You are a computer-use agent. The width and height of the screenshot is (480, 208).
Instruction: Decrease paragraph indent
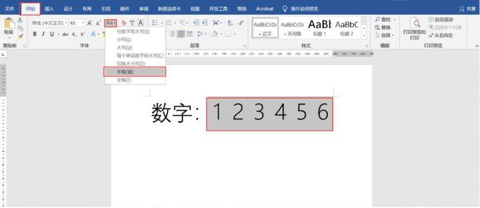tap(196, 23)
